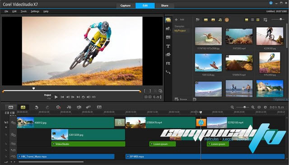
Task: Select the HM_Travel_Music.mpa audio clip
Action: point(66,156)
